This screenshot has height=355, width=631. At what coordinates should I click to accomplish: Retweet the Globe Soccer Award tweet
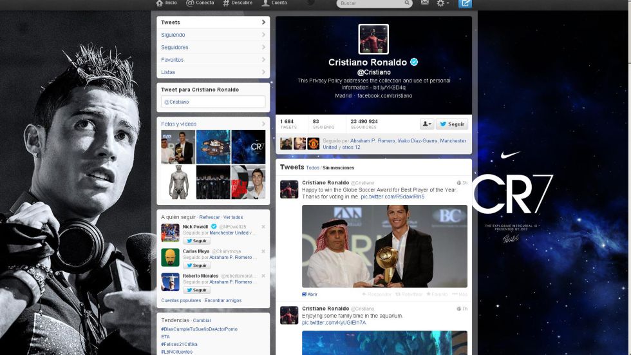coord(409,294)
